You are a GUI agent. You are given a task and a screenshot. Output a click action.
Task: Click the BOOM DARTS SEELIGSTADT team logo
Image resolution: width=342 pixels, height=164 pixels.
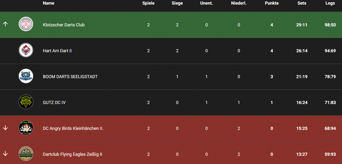coord(26,77)
